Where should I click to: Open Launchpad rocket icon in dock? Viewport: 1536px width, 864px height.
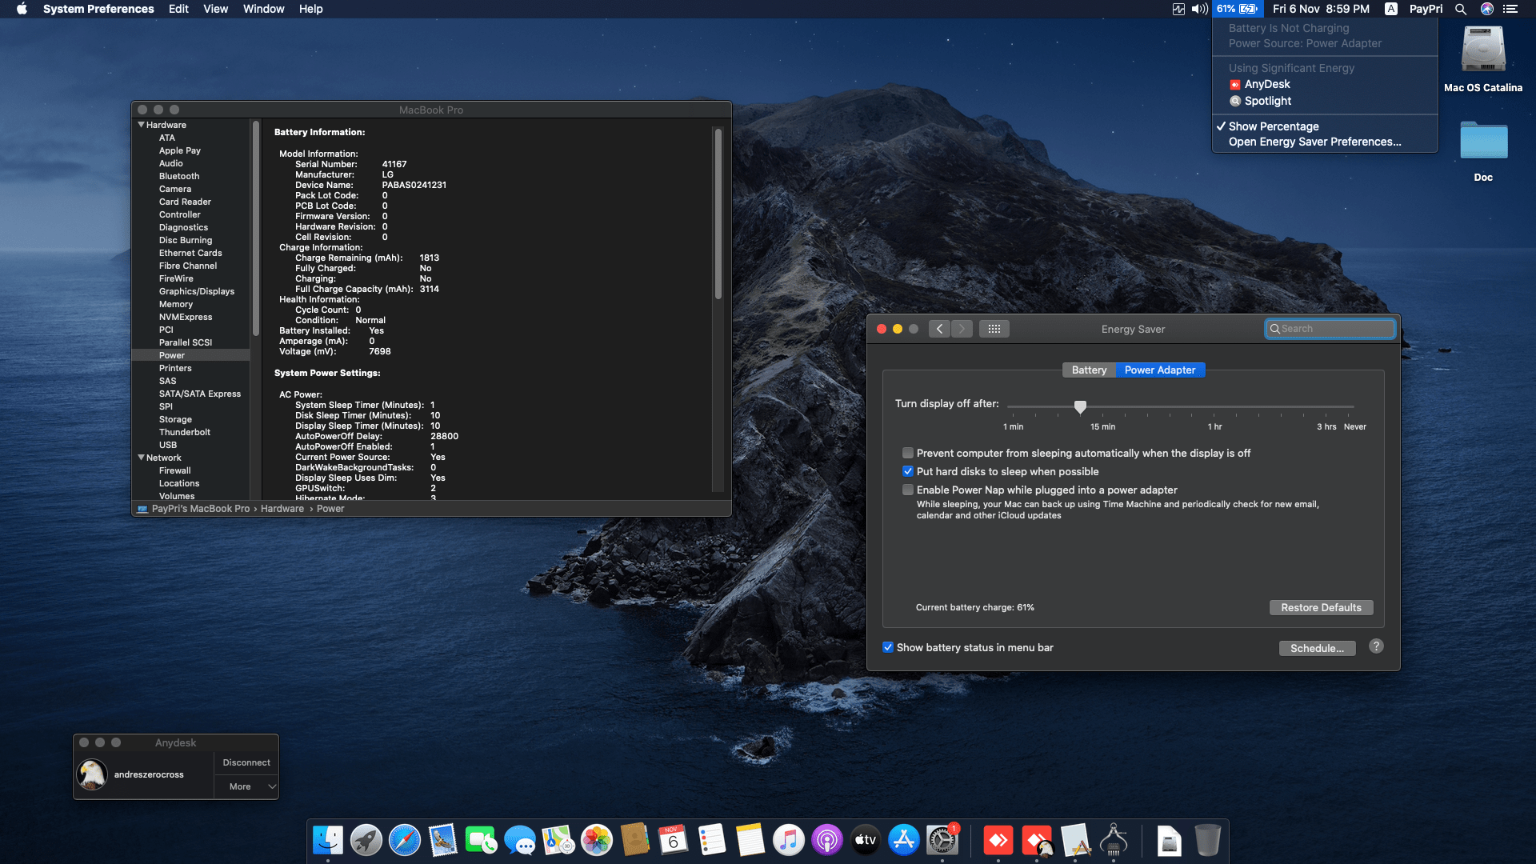366,841
